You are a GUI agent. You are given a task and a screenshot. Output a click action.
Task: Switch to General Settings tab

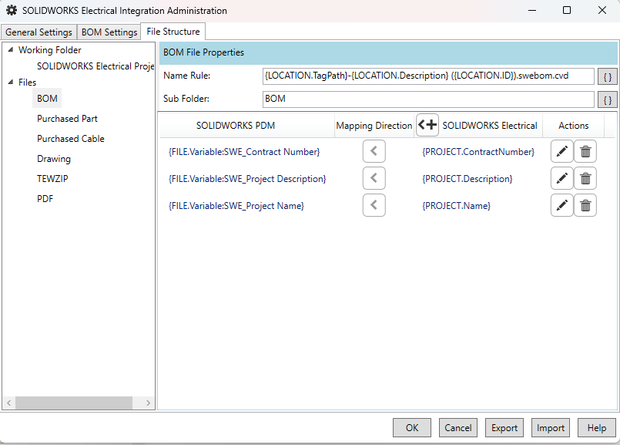click(x=39, y=32)
